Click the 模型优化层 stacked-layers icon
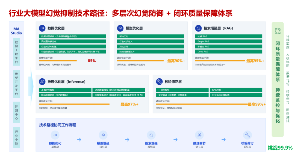The height and width of the screenshot is (166, 295). click(120, 28)
